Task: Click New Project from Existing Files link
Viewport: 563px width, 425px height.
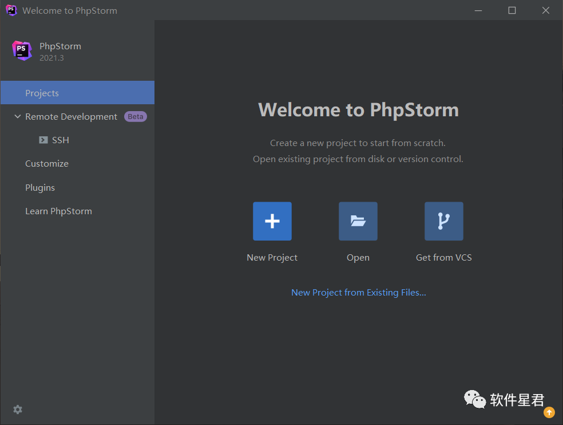Action: (359, 293)
